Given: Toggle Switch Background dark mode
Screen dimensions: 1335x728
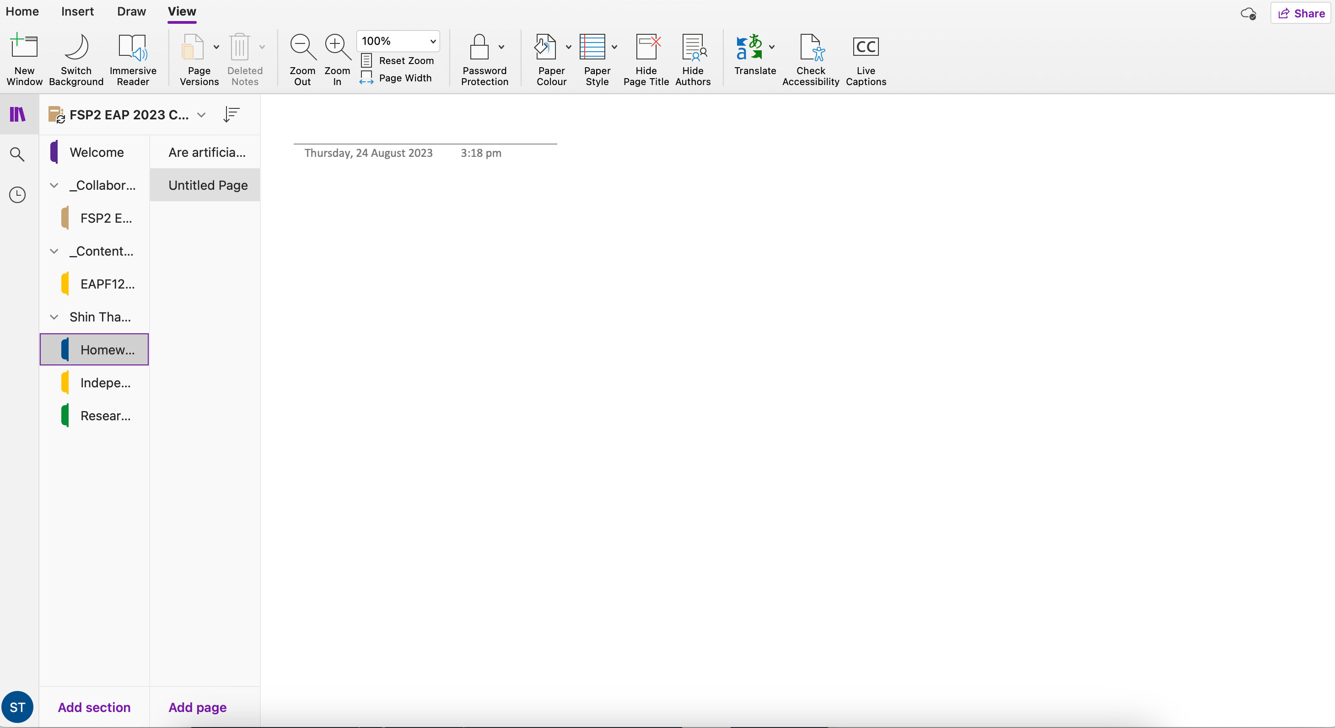Looking at the screenshot, I should click(x=76, y=59).
